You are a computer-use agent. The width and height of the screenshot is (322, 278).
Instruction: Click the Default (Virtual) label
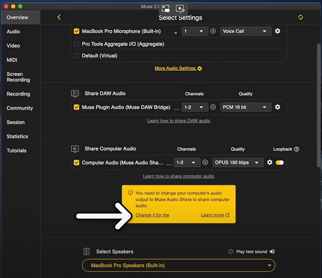(99, 56)
